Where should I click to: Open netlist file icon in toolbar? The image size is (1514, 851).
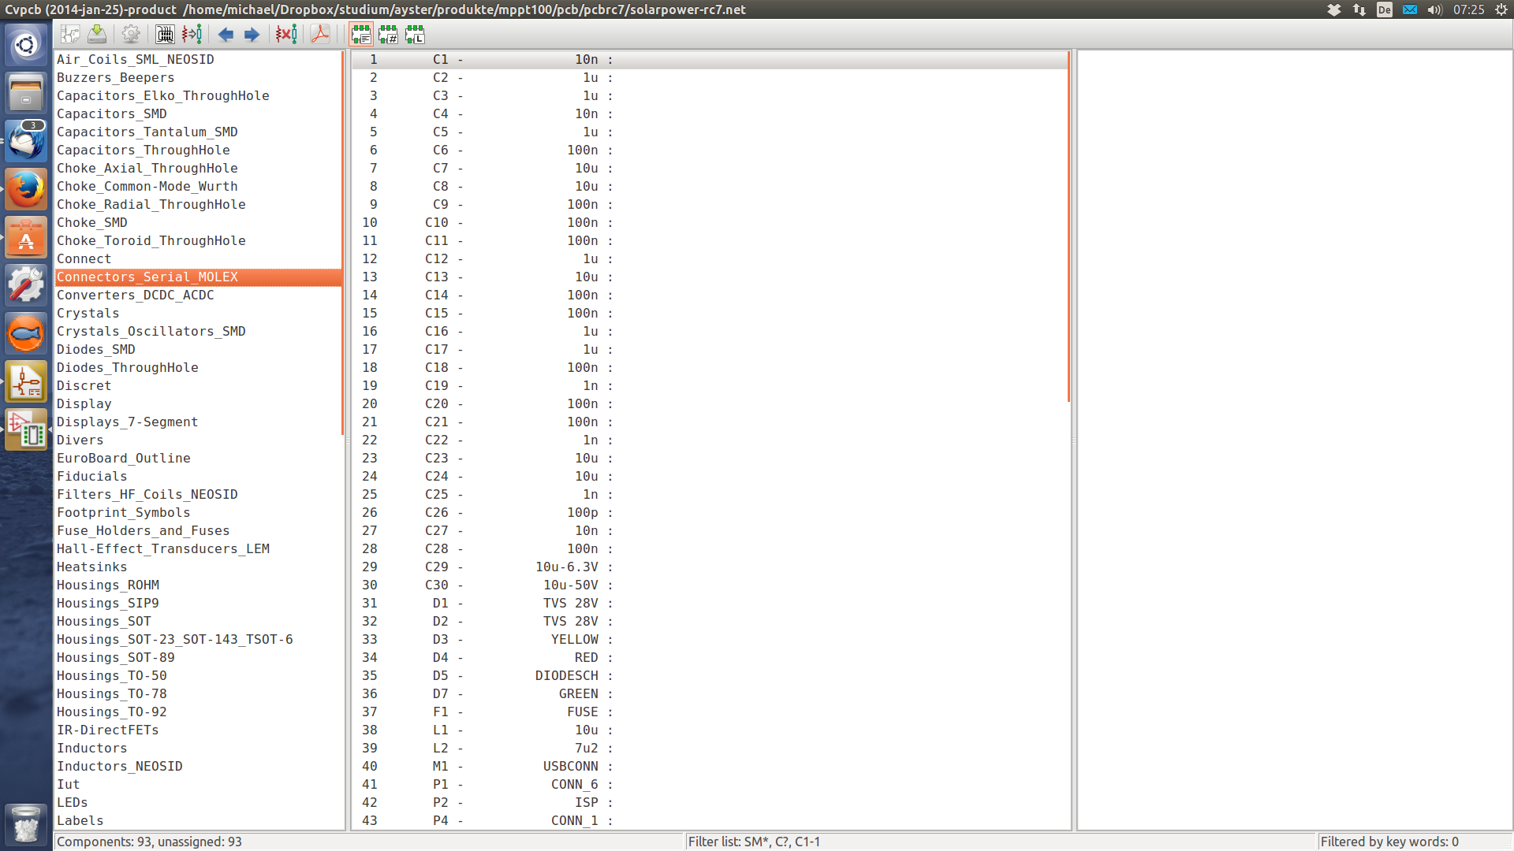[70, 34]
